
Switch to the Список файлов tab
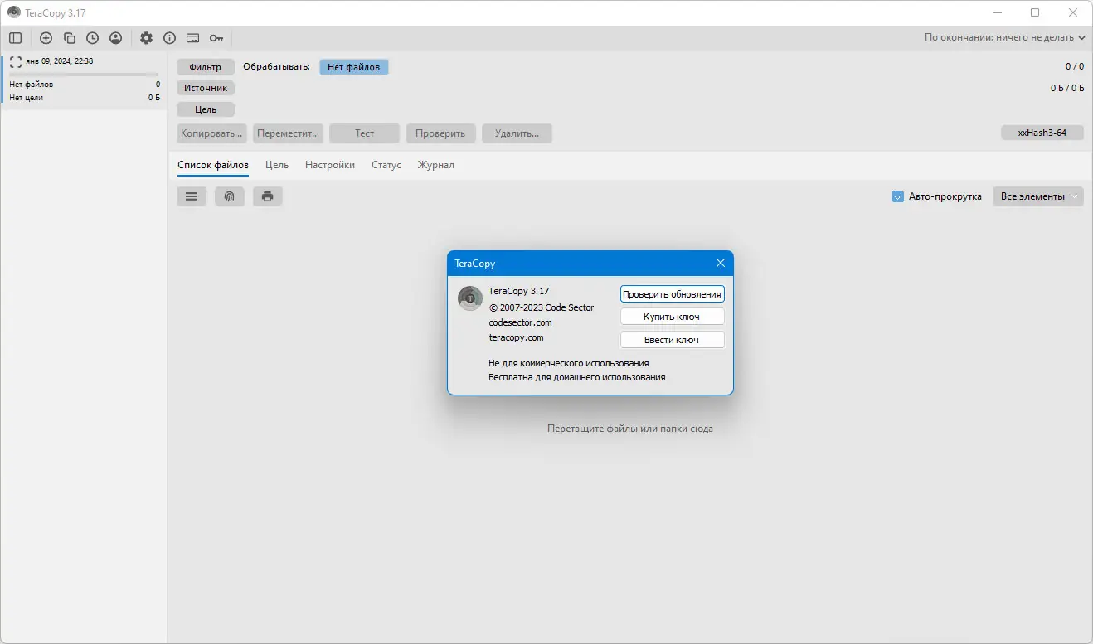click(213, 165)
